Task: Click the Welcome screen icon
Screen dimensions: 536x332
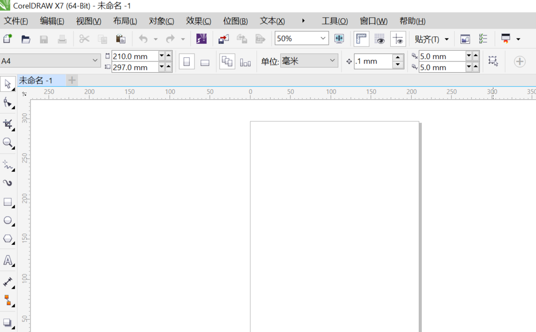Action: pyautogui.click(x=465, y=39)
